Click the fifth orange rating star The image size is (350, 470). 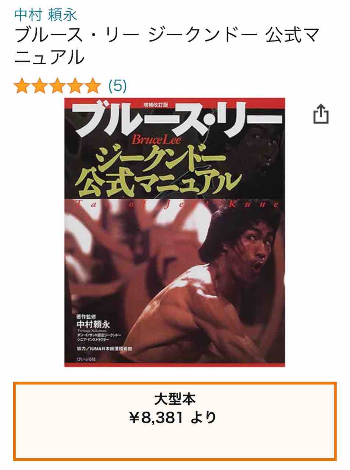[92, 86]
